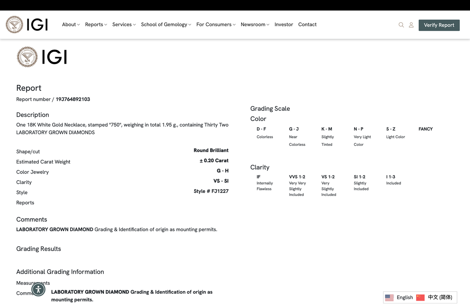Click the Estimated Carat Weight label
Viewport: 470px width, 305px height.
[43, 162]
